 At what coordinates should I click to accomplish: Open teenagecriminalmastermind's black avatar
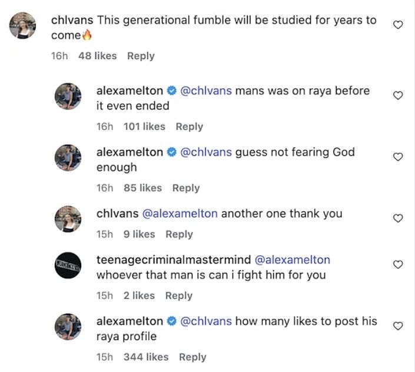[x=68, y=265]
